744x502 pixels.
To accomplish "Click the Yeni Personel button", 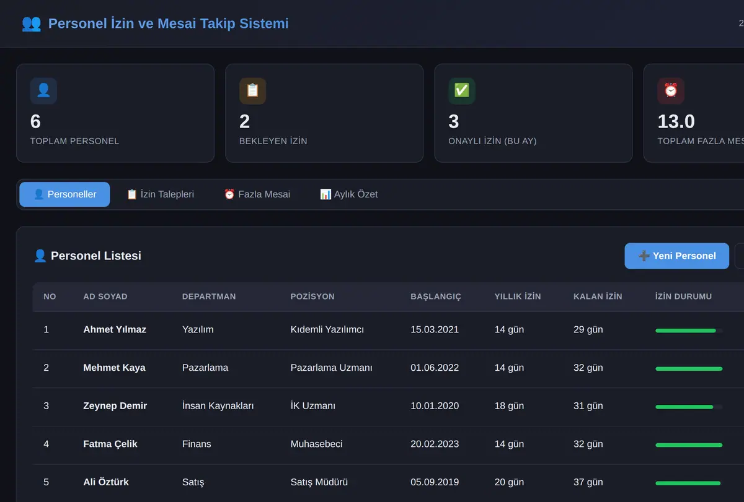I will point(676,256).
